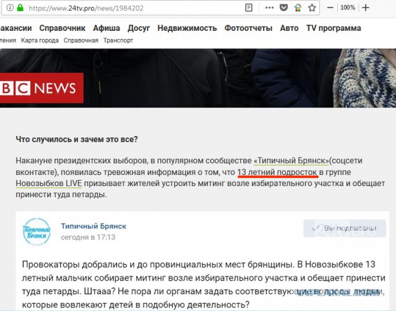Click the BBC News header photo
This screenshot has width=396, height=311.
coord(198,78)
